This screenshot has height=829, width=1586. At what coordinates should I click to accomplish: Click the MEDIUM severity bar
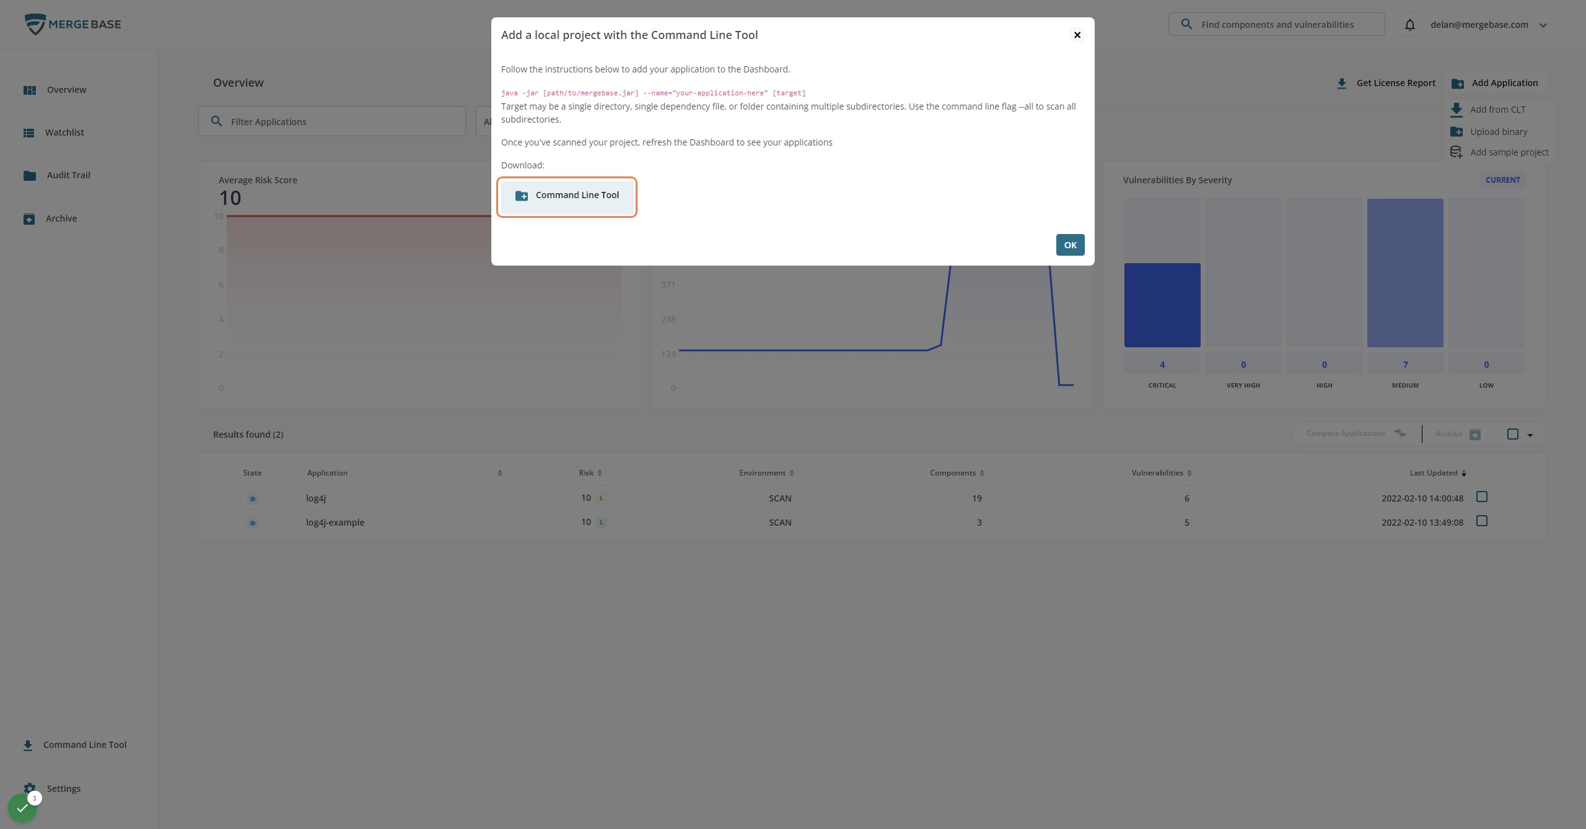[x=1404, y=272]
